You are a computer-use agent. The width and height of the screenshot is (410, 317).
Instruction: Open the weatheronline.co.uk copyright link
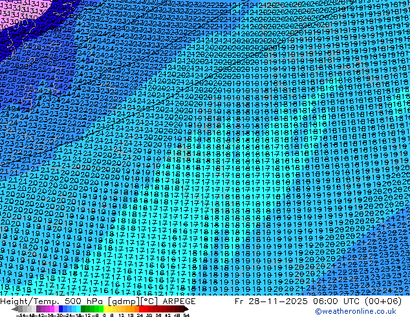point(355,311)
